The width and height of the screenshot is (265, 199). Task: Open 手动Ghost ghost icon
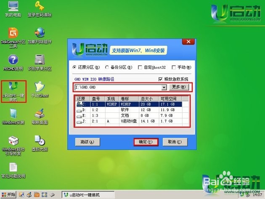coord(40,89)
